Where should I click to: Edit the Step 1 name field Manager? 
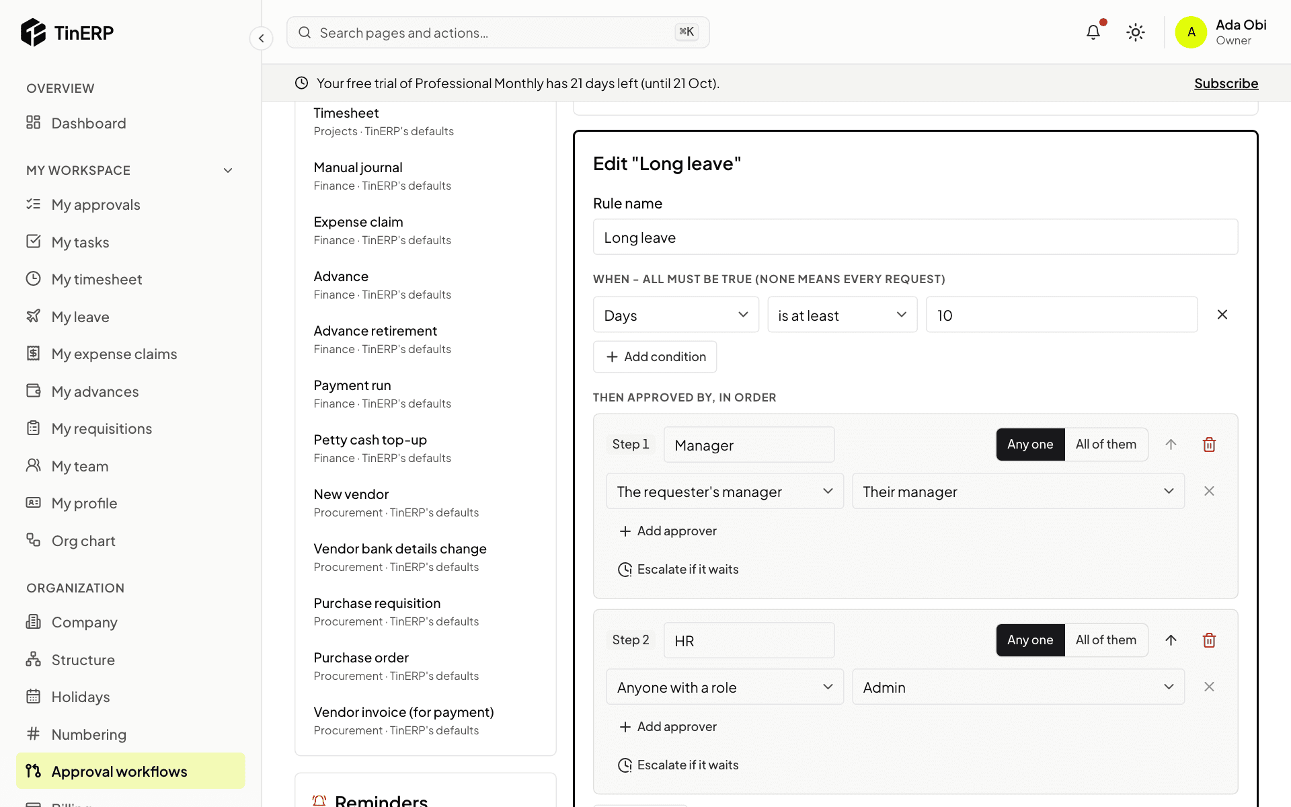tap(749, 445)
